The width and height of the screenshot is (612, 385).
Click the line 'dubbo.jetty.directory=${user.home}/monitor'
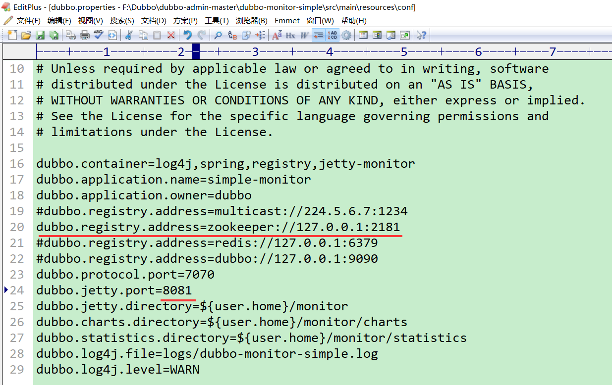click(x=192, y=306)
